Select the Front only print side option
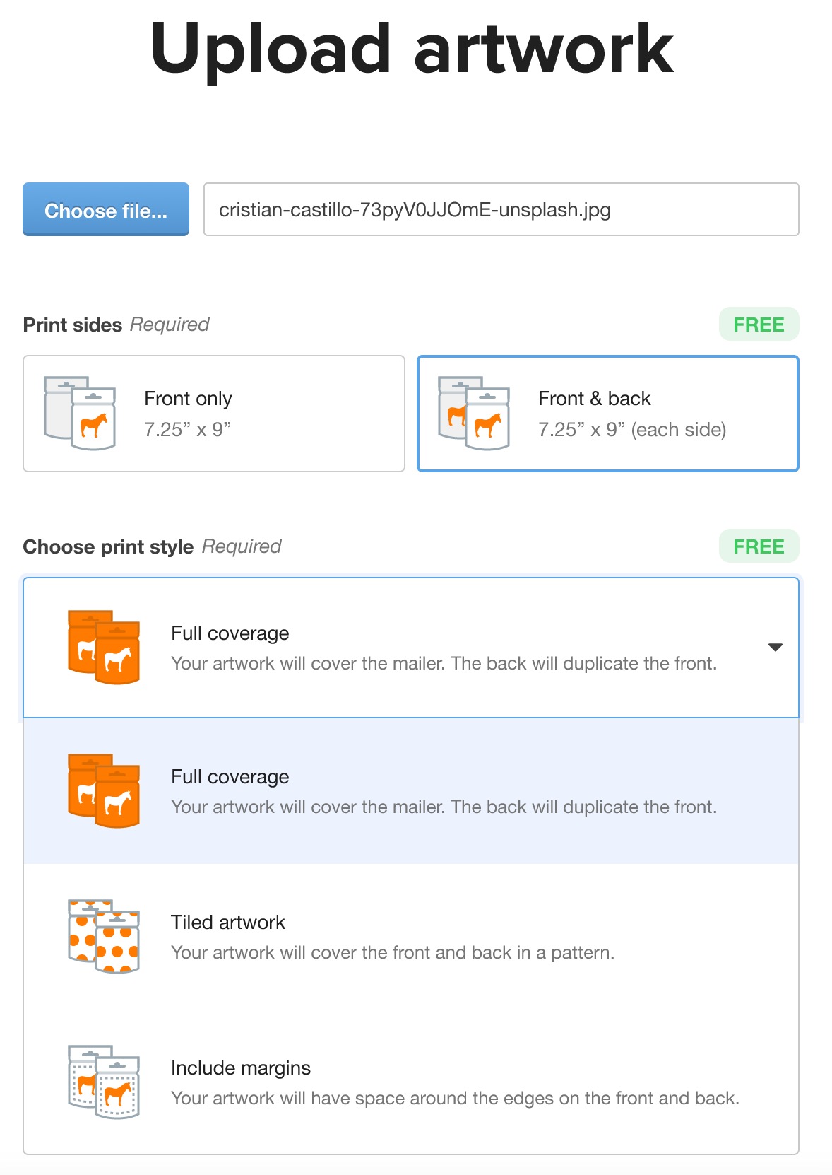832x1175 pixels. click(213, 414)
